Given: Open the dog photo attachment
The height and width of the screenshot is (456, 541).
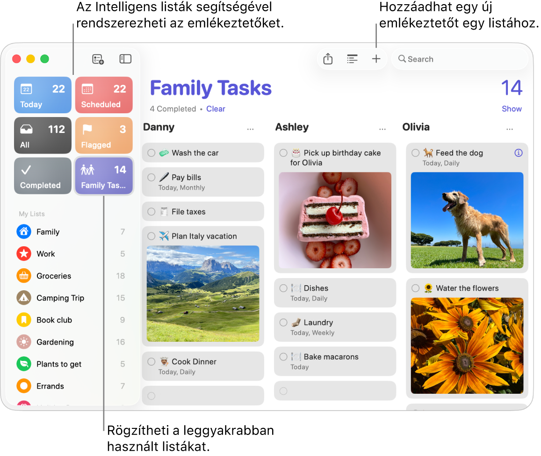Looking at the screenshot, I should (467, 220).
